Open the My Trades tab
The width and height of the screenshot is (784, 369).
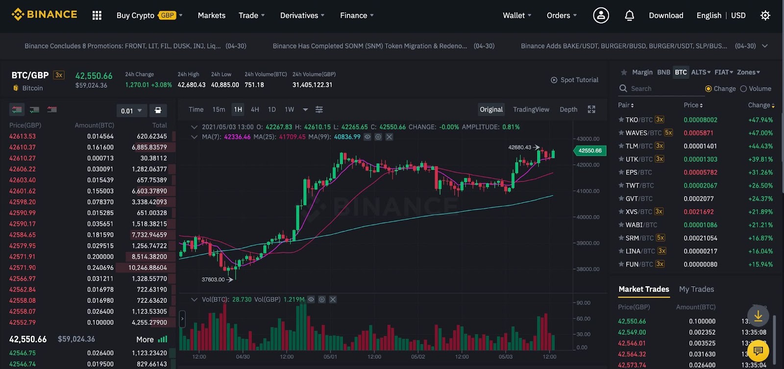(696, 290)
